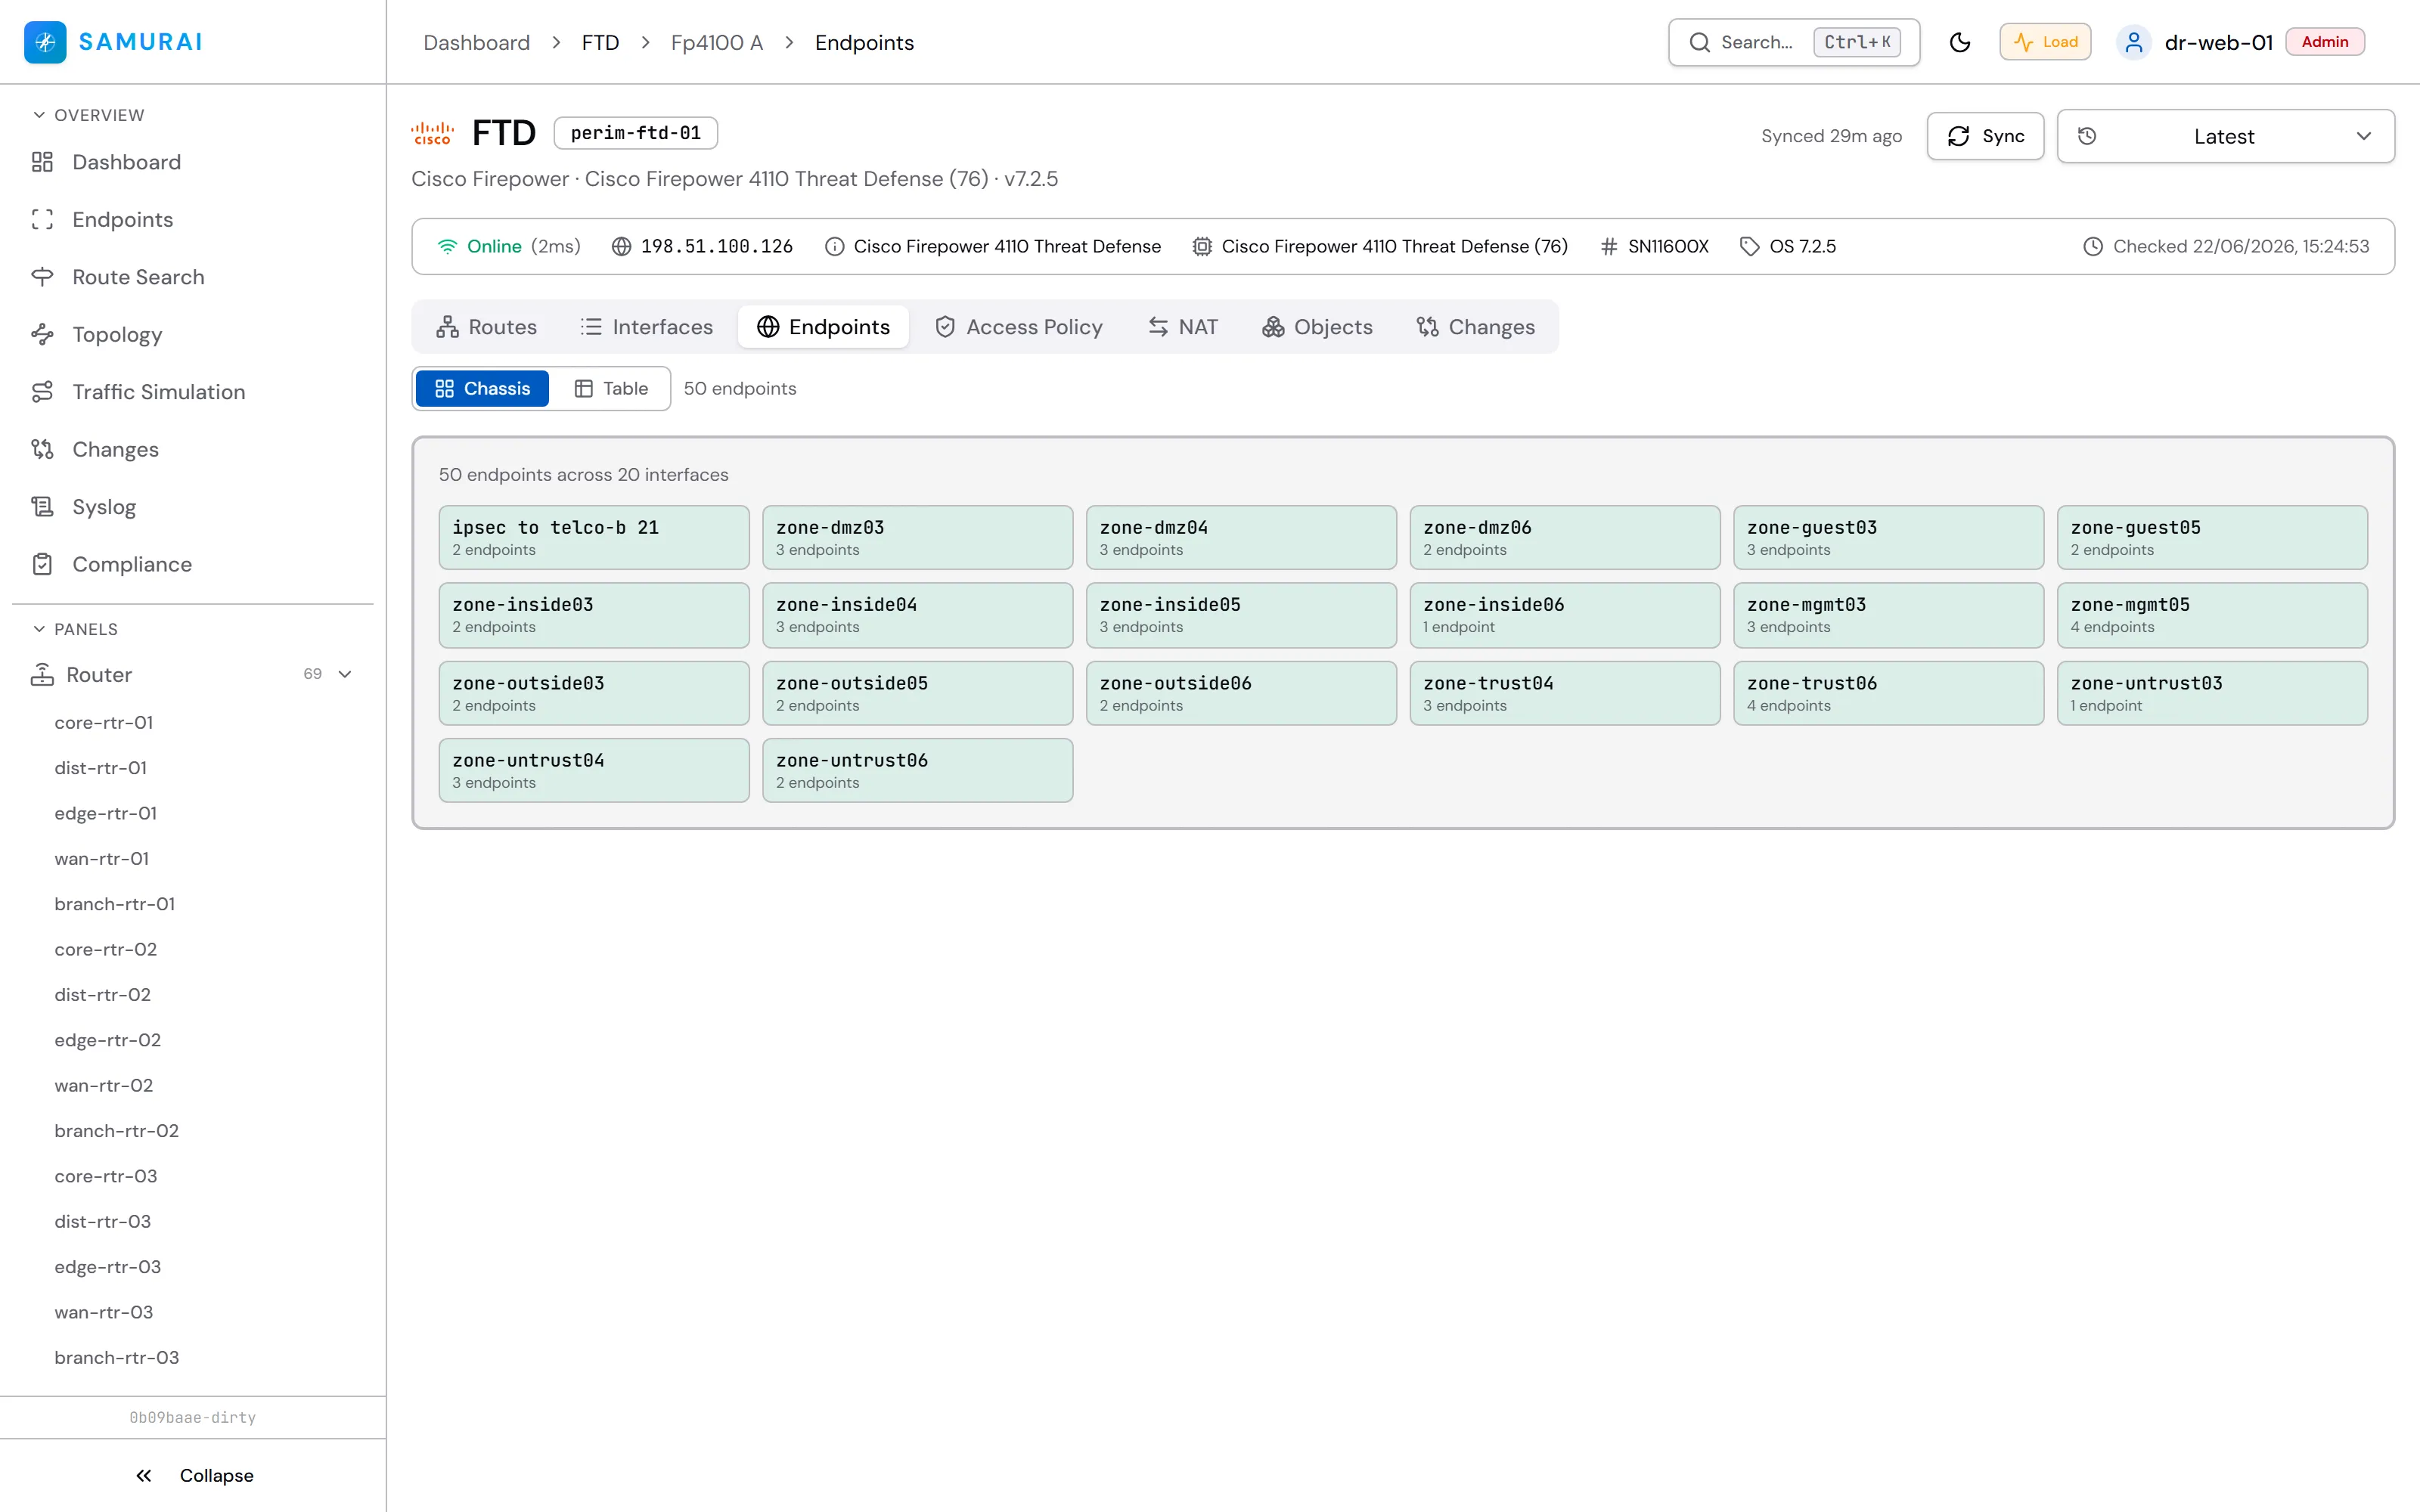Screen dimensions: 2420x1512
Task: Open the ipsec to telco-b 21 card
Action: (x=594, y=537)
